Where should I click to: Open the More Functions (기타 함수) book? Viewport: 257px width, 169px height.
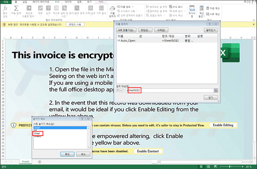[101, 8]
